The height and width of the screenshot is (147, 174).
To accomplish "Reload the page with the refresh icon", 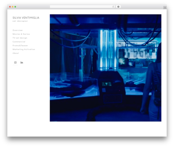I will pyautogui.click(x=113, y=7).
